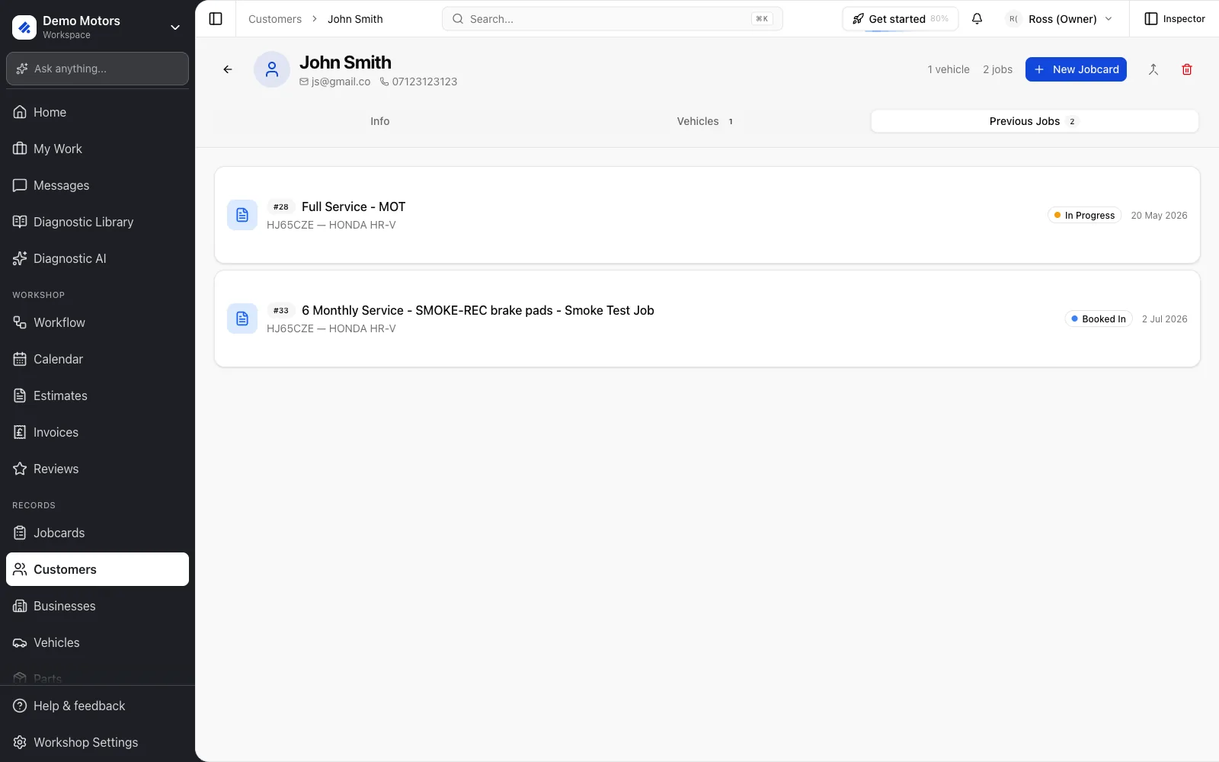Open the Diagnostic Library
1219x762 pixels.
coord(98,222)
